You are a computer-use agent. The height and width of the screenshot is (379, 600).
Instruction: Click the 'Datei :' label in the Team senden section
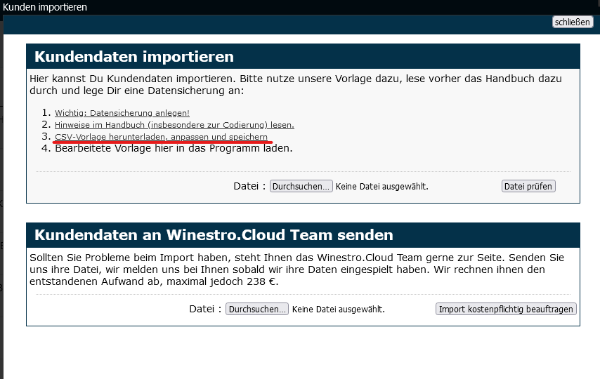pos(205,309)
